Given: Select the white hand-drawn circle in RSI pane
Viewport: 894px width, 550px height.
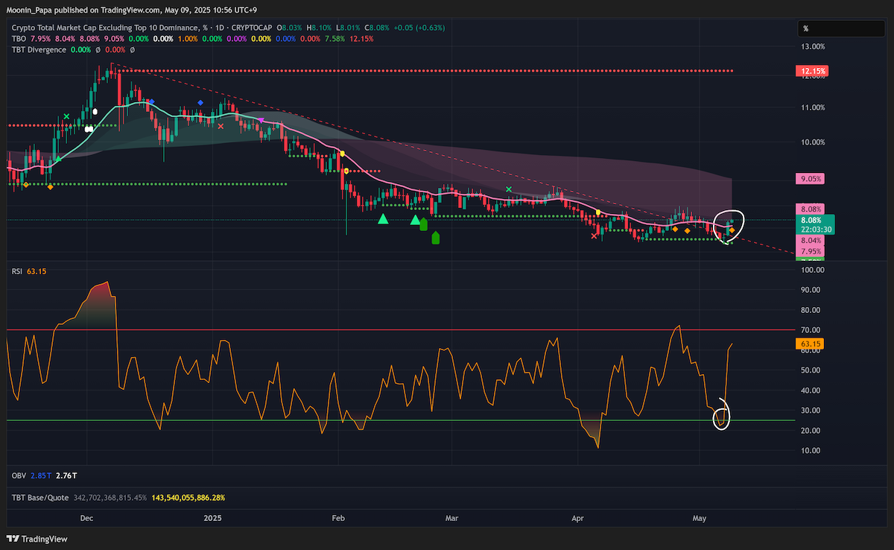Looking at the screenshot, I should pos(722,414).
